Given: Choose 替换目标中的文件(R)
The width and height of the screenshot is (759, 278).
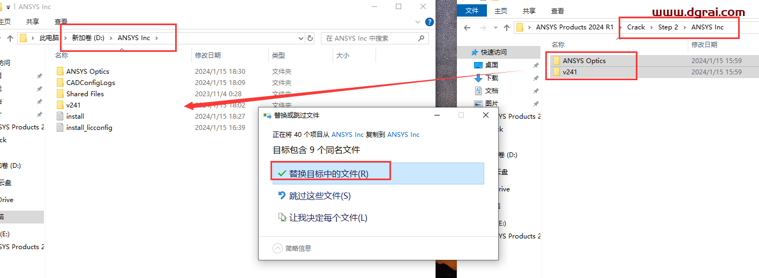Looking at the screenshot, I should 378,174.
